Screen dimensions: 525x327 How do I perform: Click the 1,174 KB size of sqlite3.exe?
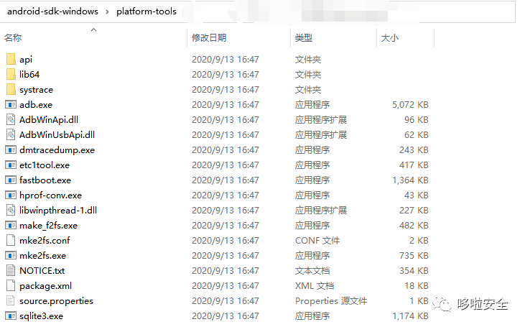click(410, 316)
